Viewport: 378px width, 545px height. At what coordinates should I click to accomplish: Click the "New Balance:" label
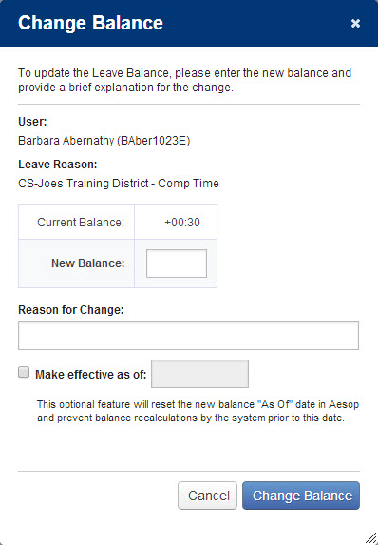tap(87, 263)
